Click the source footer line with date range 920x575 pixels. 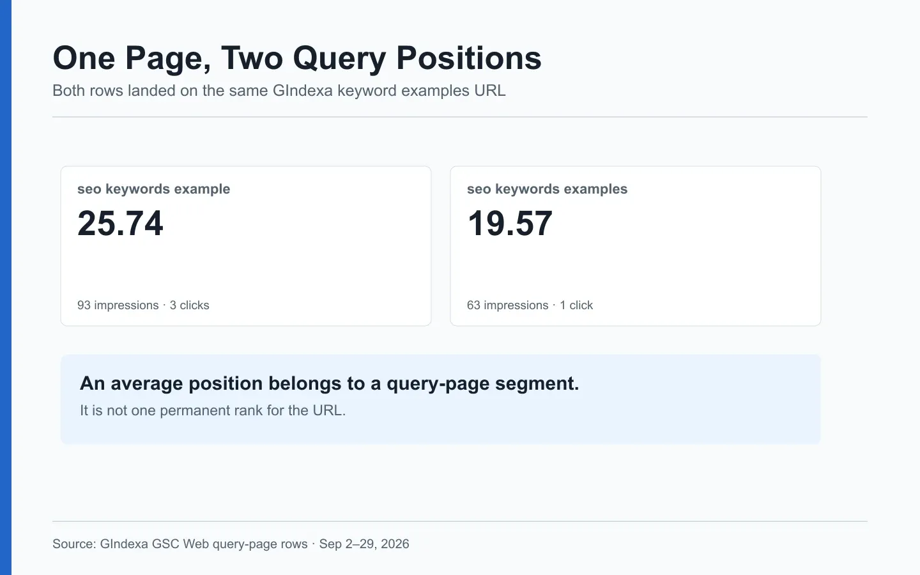231,544
